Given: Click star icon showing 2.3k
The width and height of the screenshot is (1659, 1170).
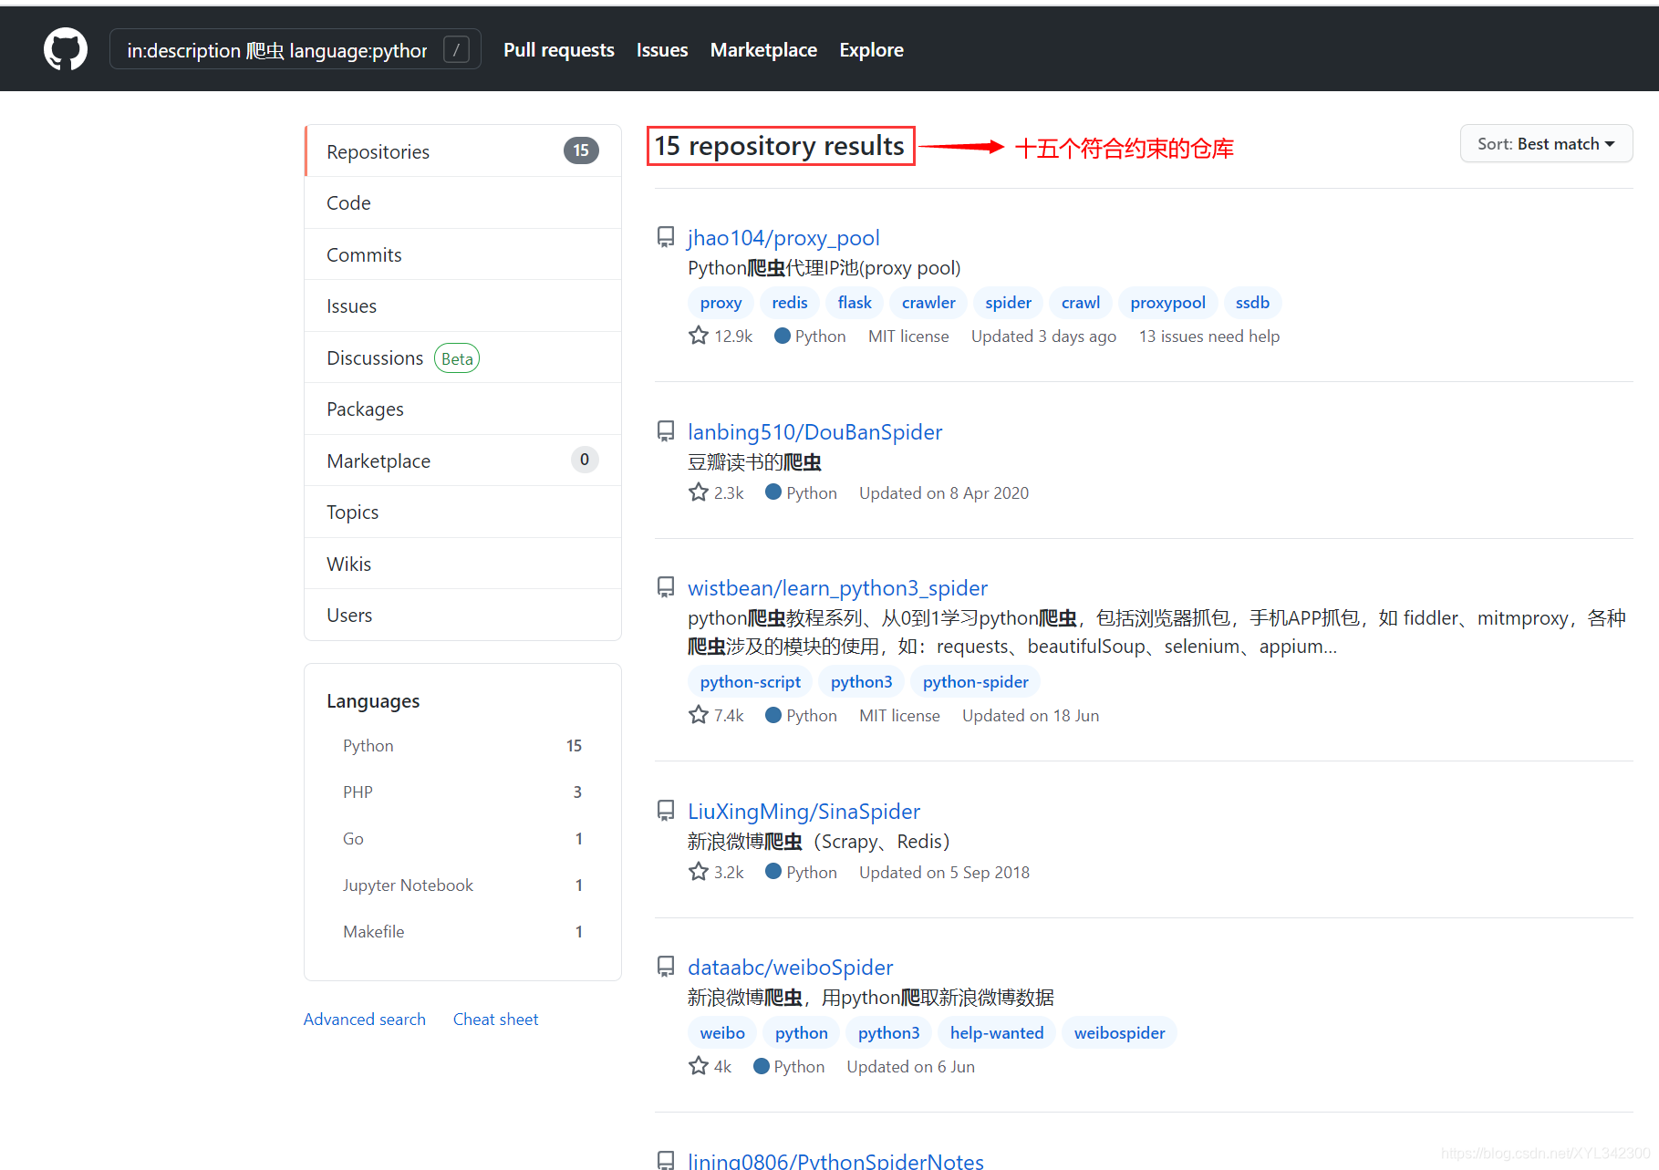Looking at the screenshot, I should tap(699, 492).
